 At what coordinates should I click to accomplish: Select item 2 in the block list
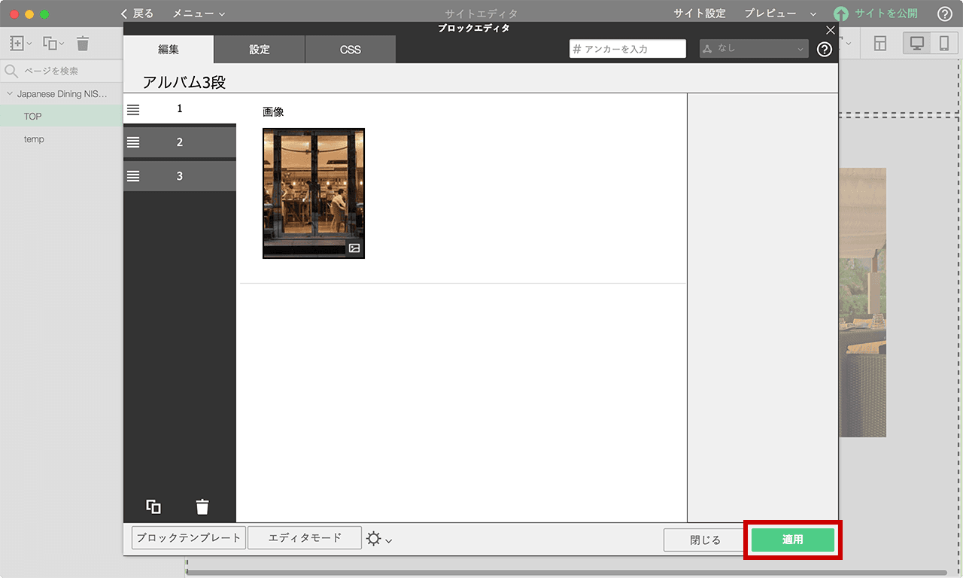[x=180, y=142]
